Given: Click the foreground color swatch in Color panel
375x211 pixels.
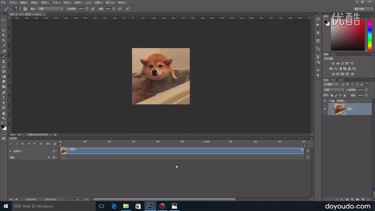Looking at the screenshot, I should [325, 22].
